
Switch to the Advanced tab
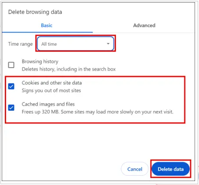click(x=144, y=25)
